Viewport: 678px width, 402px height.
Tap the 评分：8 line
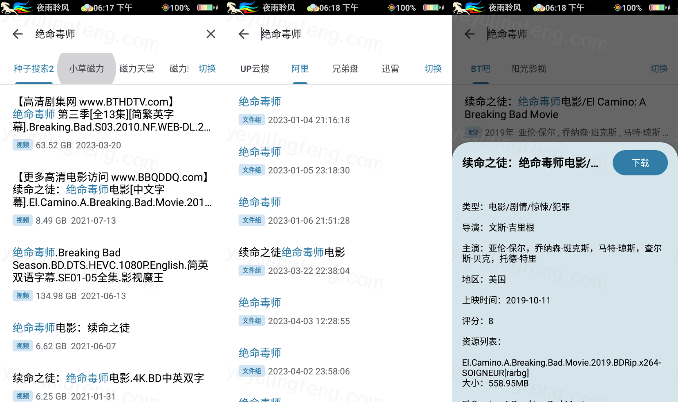click(x=478, y=321)
